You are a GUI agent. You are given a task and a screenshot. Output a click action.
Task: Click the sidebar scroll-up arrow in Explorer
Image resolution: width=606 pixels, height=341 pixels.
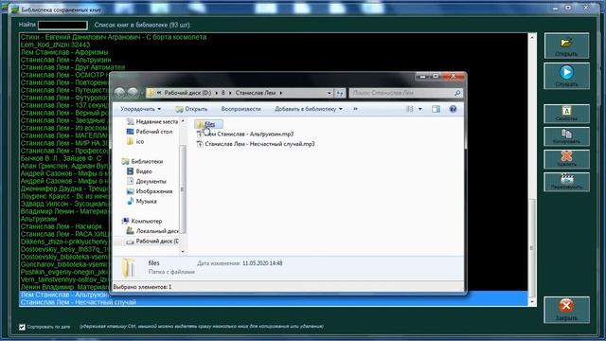(183, 121)
